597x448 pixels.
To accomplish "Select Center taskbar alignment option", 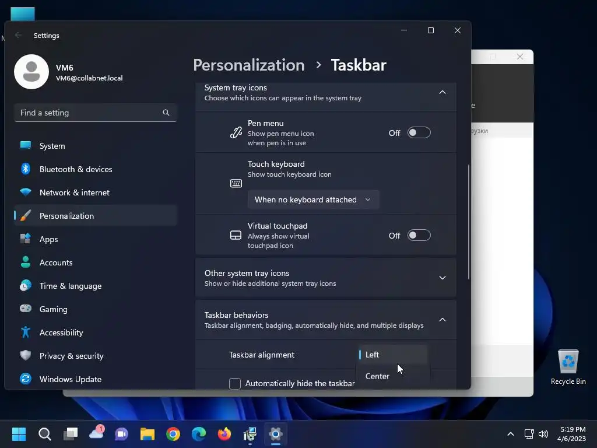I will (x=392, y=376).
